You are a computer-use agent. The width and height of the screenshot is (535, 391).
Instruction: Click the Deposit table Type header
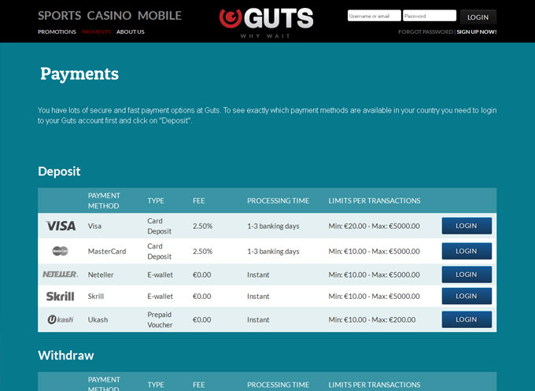point(156,201)
